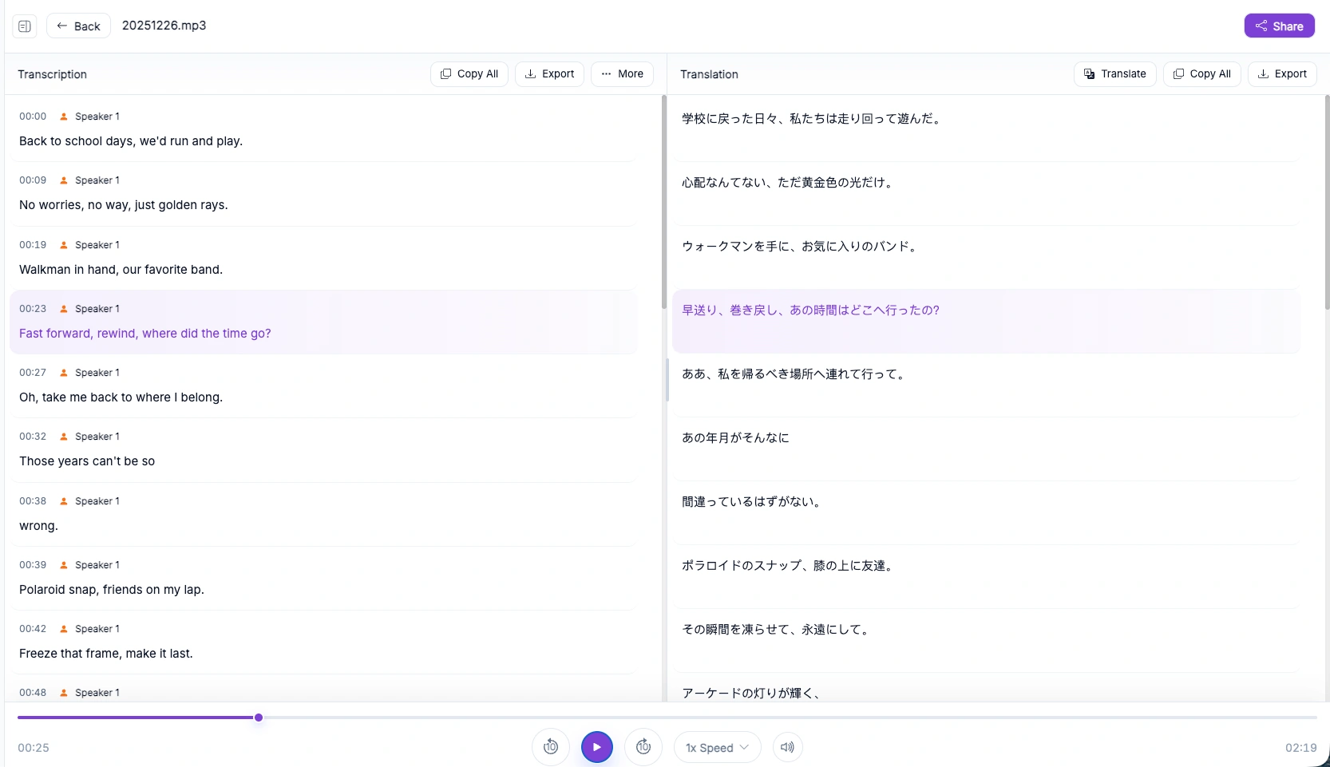Image resolution: width=1330 pixels, height=767 pixels.
Task: Select line "wrong."
Action: pos(38,526)
